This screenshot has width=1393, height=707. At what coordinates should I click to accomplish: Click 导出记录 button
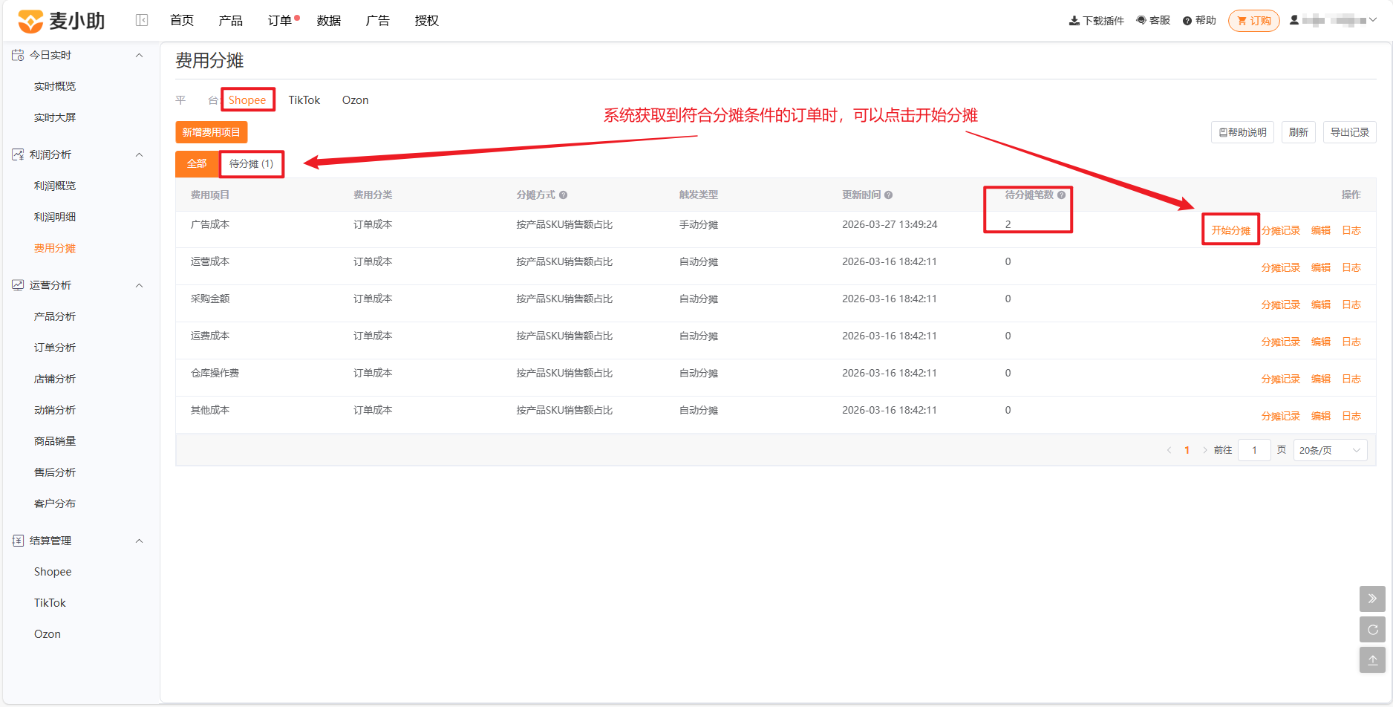(x=1350, y=132)
